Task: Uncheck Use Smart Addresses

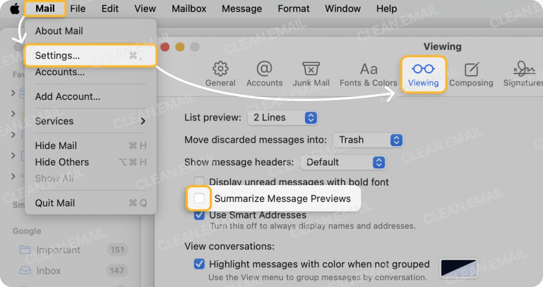Action: point(199,215)
